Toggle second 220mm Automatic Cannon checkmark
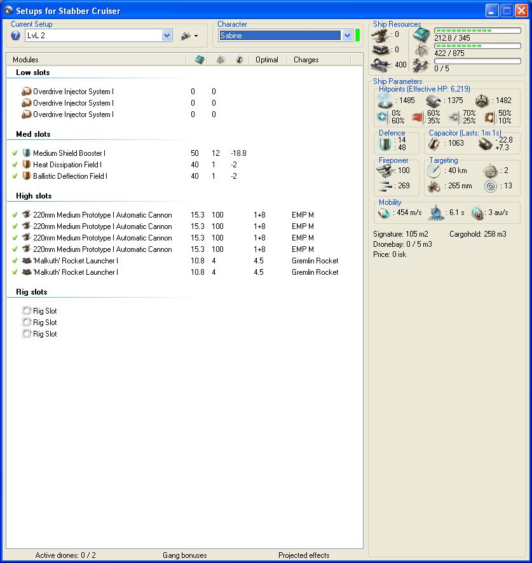The image size is (532, 563). coord(15,226)
